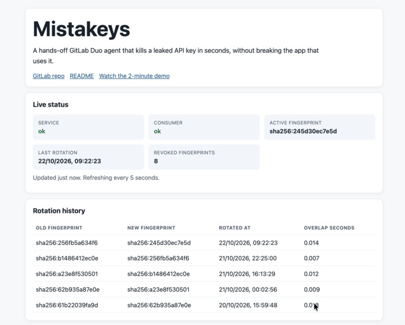405x325 pixels.
Task: Click the LAST ROTATION card label
Action: click(58, 153)
